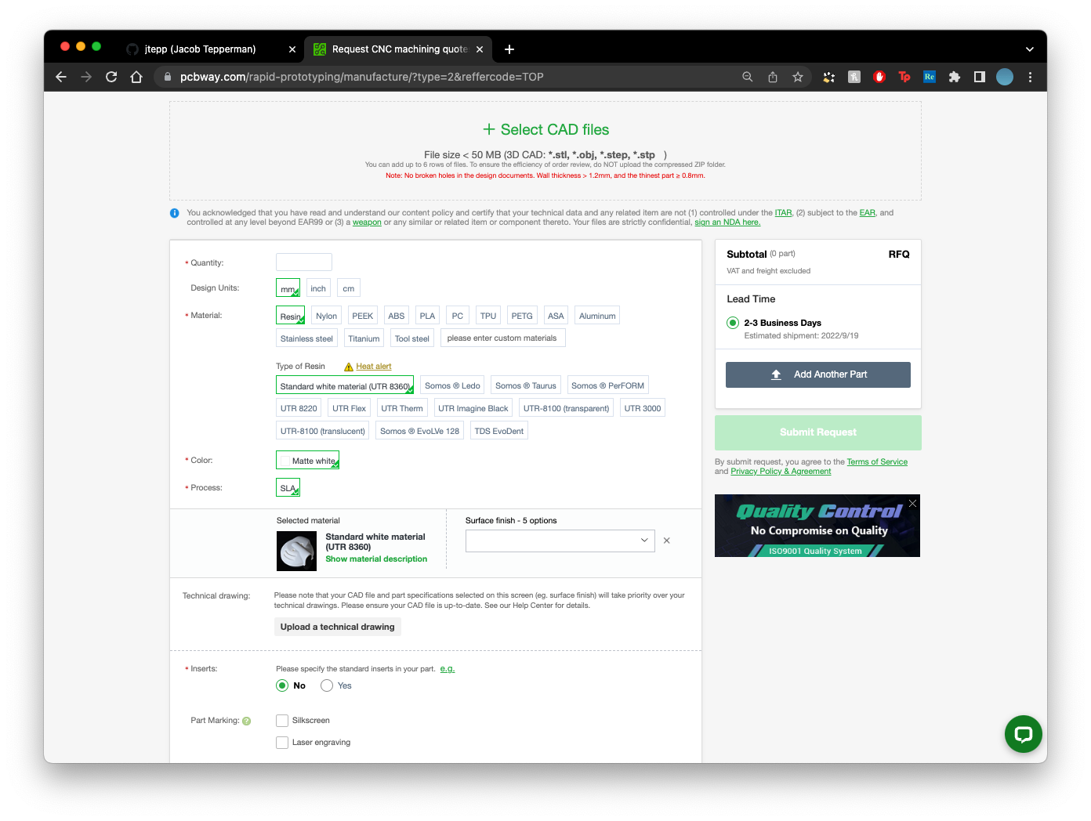This screenshot has height=821, width=1091.
Task: Open the Matte white color selector
Action: (x=307, y=460)
